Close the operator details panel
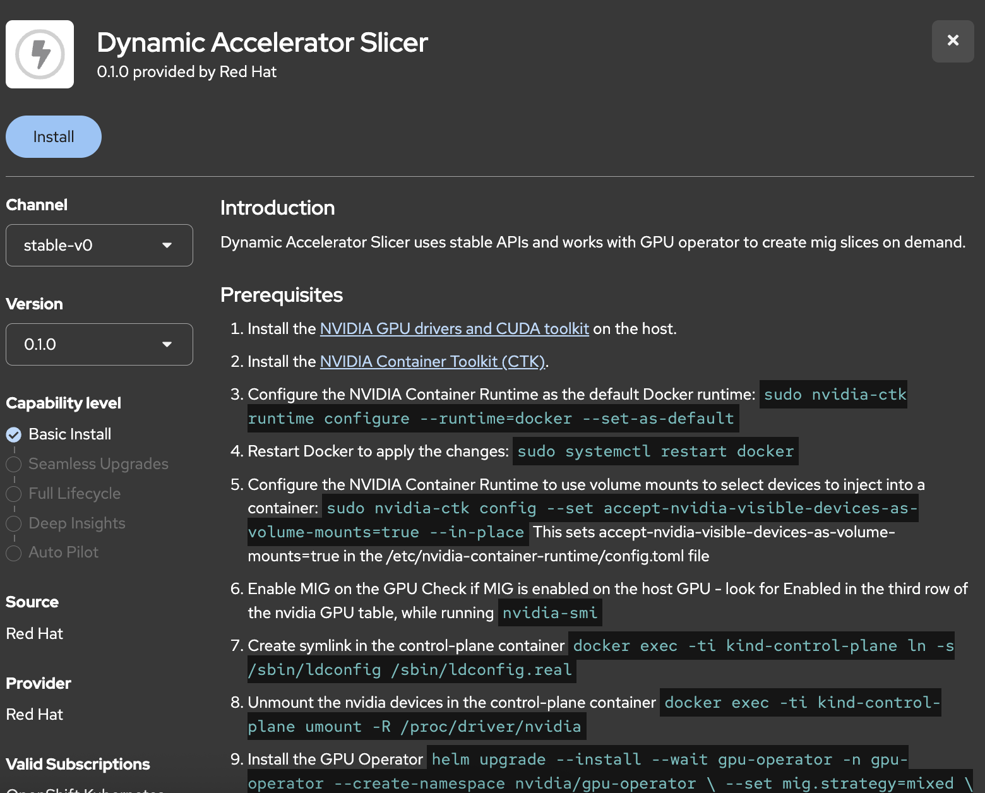Image resolution: width=985 pixels, height=793 pixels. tap(952, 41)
